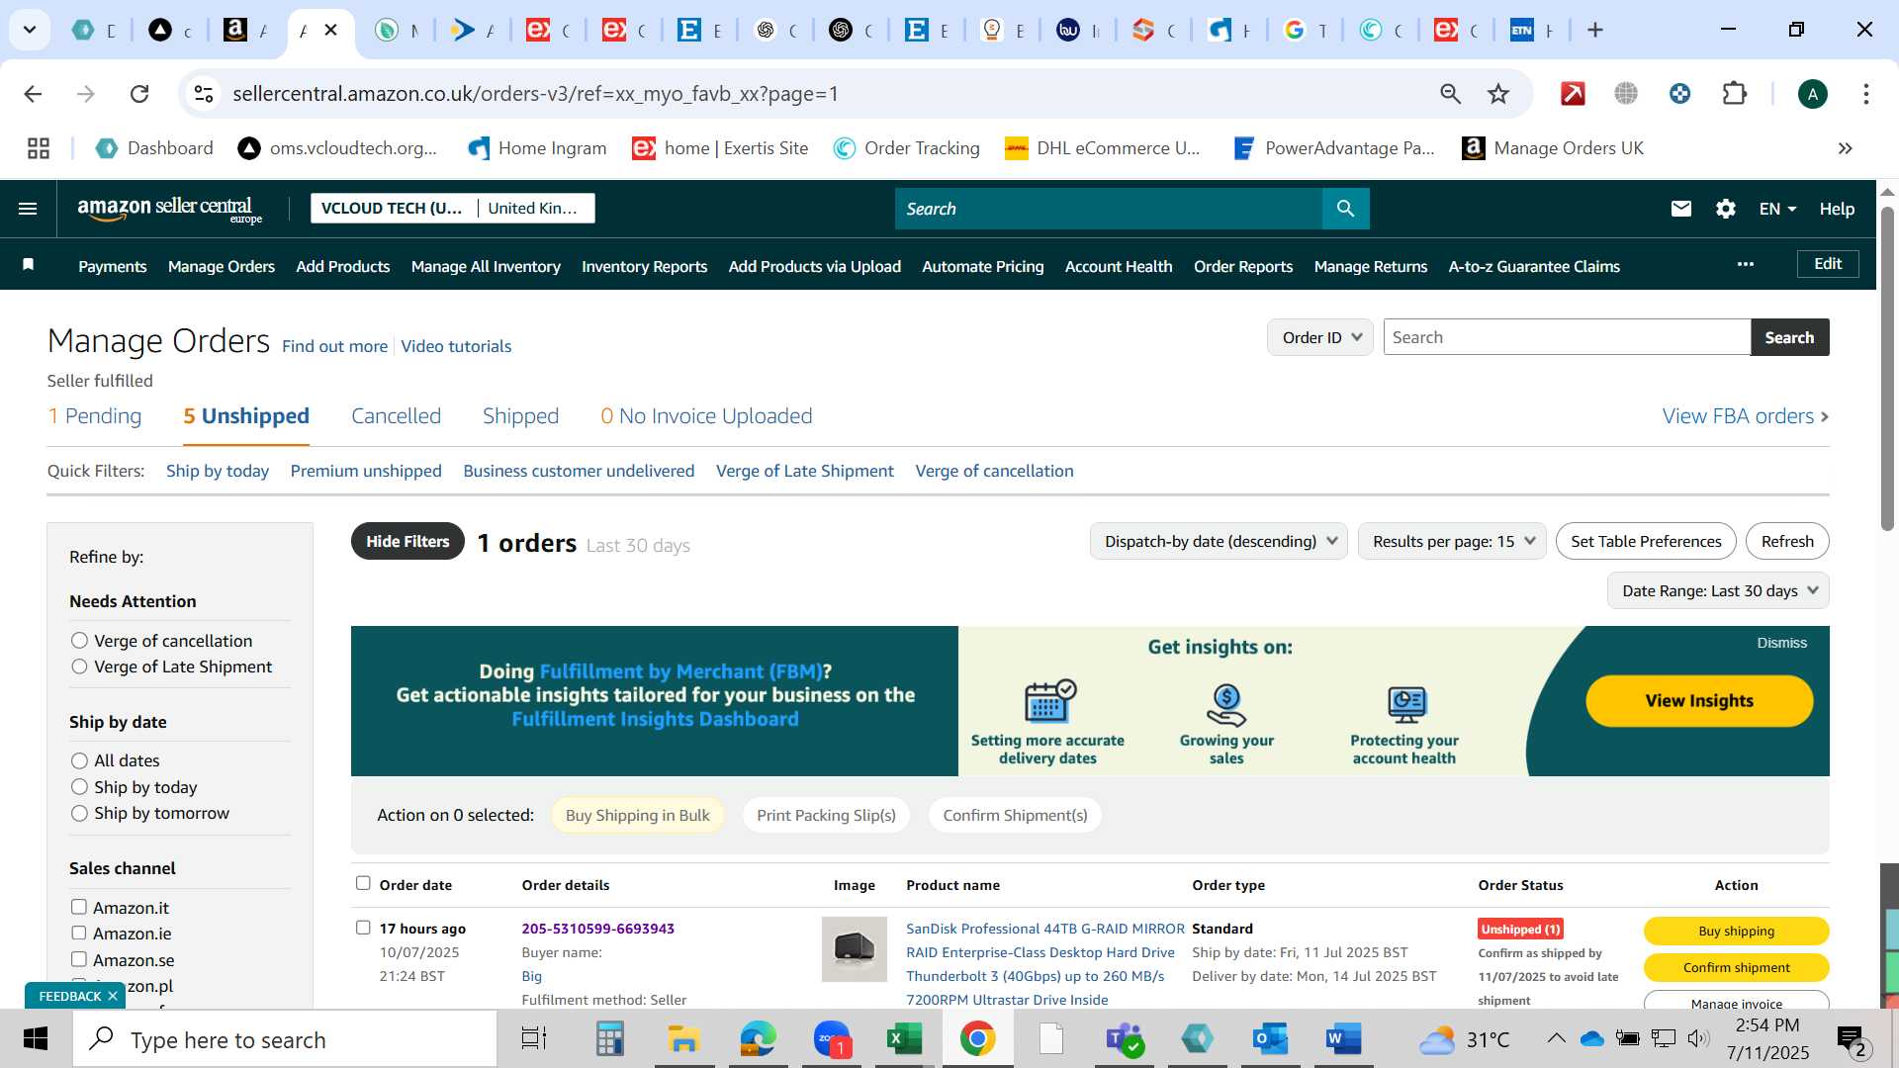Image resolution: width=1899 pixels, height=1068 pixels.
Task: Open Account Health in the nav menu
Action: click(x=1119, y=266)
